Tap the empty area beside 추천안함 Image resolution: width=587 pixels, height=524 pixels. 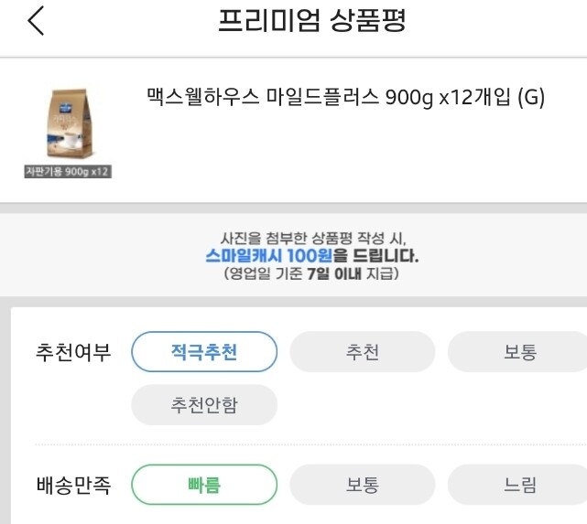(x=430, y=405)
